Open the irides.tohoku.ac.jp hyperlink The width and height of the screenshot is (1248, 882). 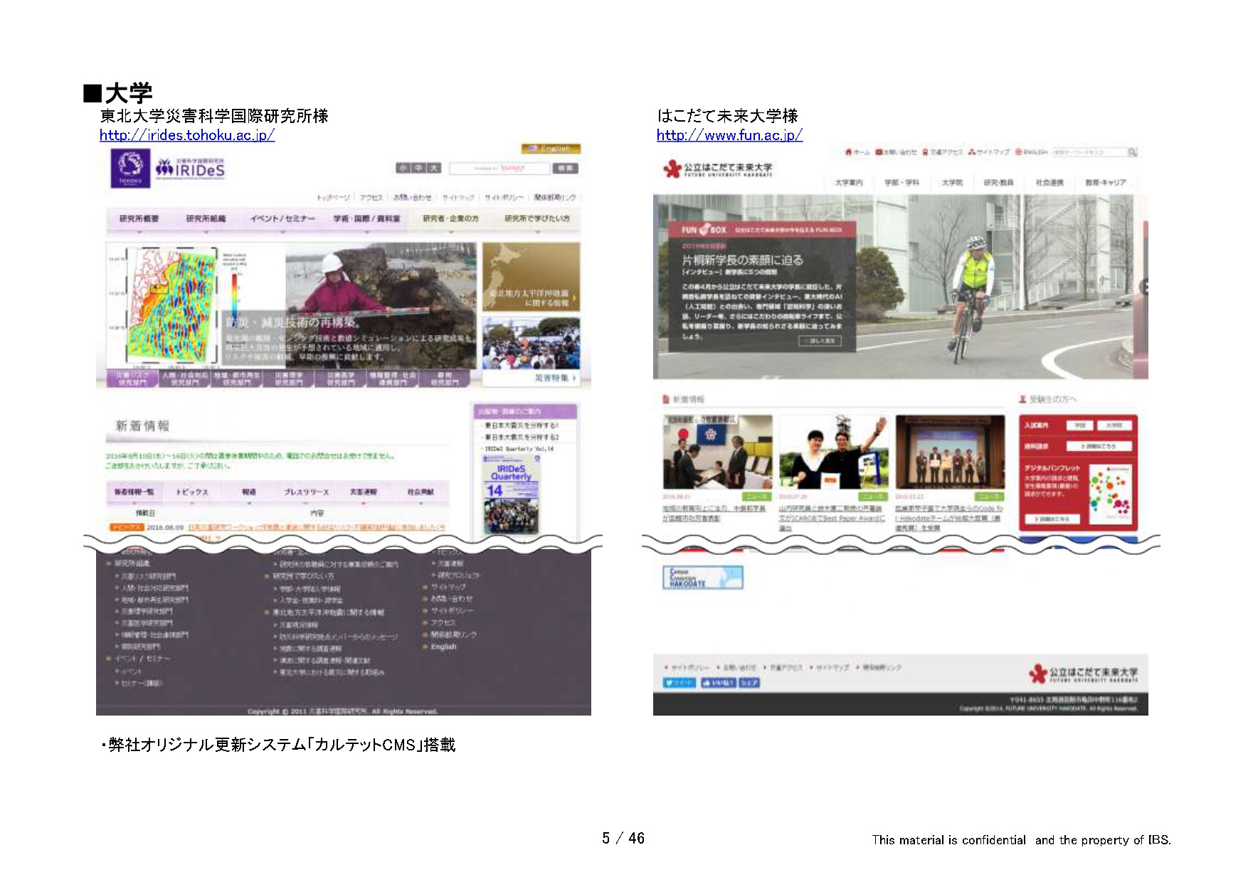(x=186, y=135)
